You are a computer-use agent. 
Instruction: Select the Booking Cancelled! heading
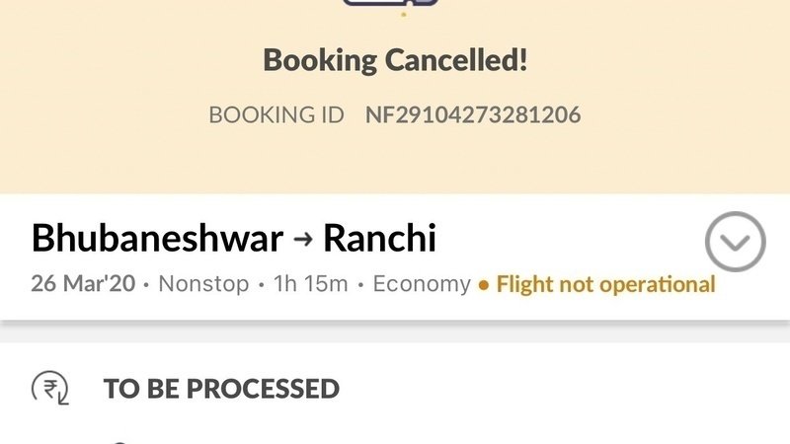click(x=395, y=60)
